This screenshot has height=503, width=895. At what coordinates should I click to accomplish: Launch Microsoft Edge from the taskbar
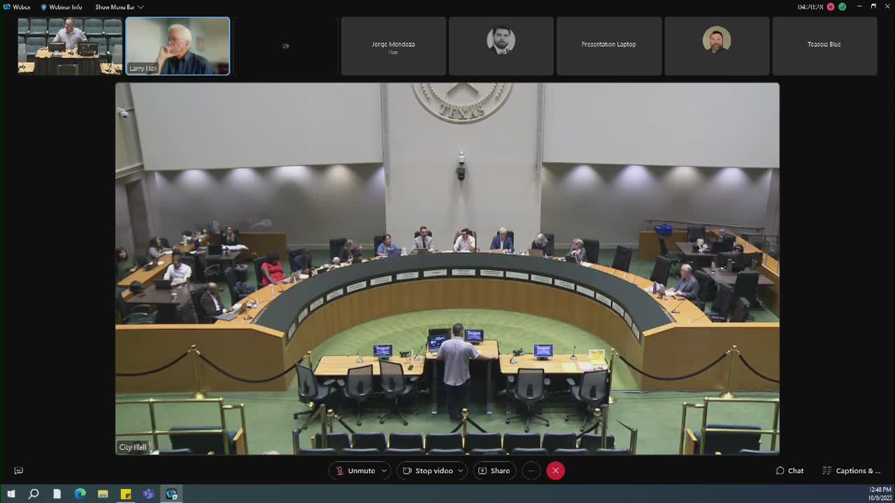[80, 494]
